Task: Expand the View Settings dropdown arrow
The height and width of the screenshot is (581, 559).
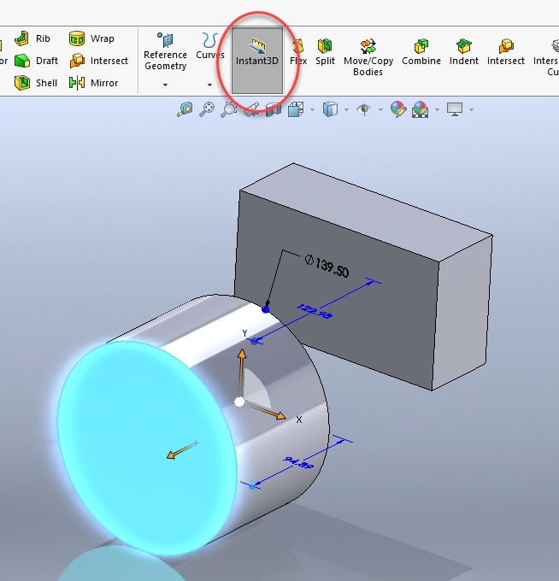Action: click(x=471, y=109)
